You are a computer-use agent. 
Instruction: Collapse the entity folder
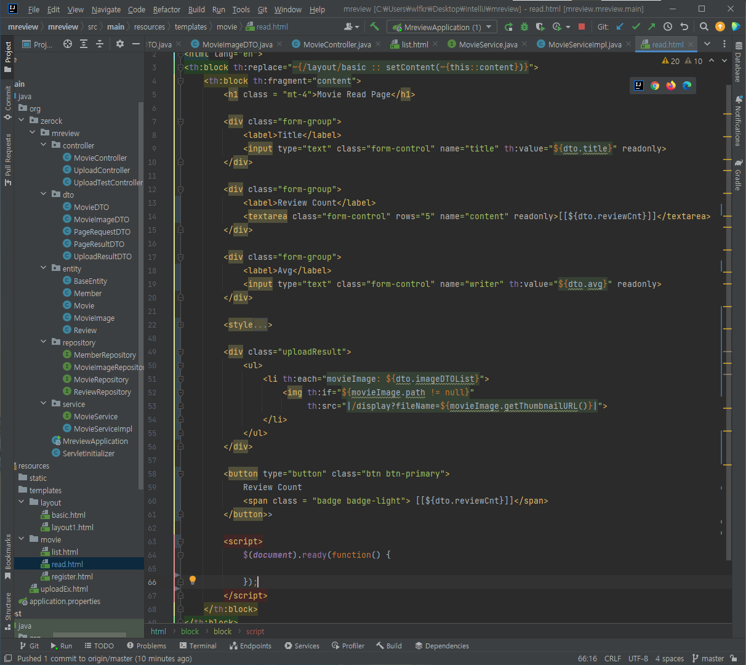click(43, 268)
